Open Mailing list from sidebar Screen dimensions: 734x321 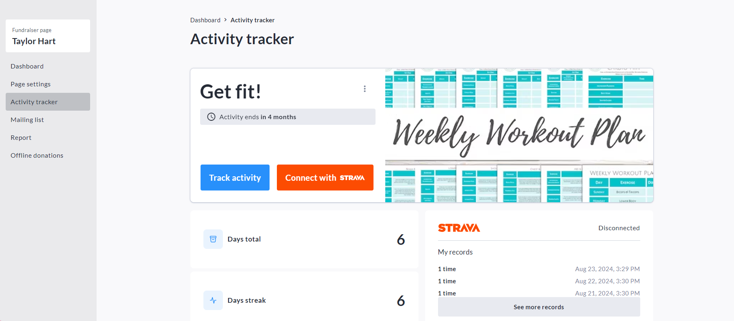pyautogui.click(x=27, y=120)
